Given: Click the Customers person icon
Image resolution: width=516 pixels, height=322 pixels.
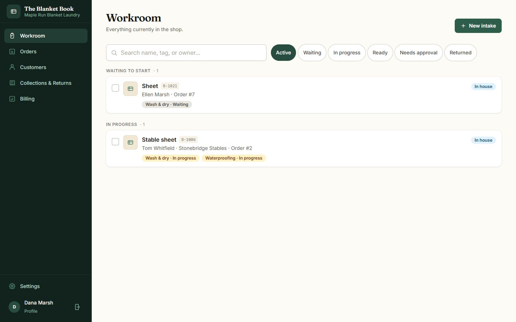Looking at the screenshot, I should click(12, 67).
